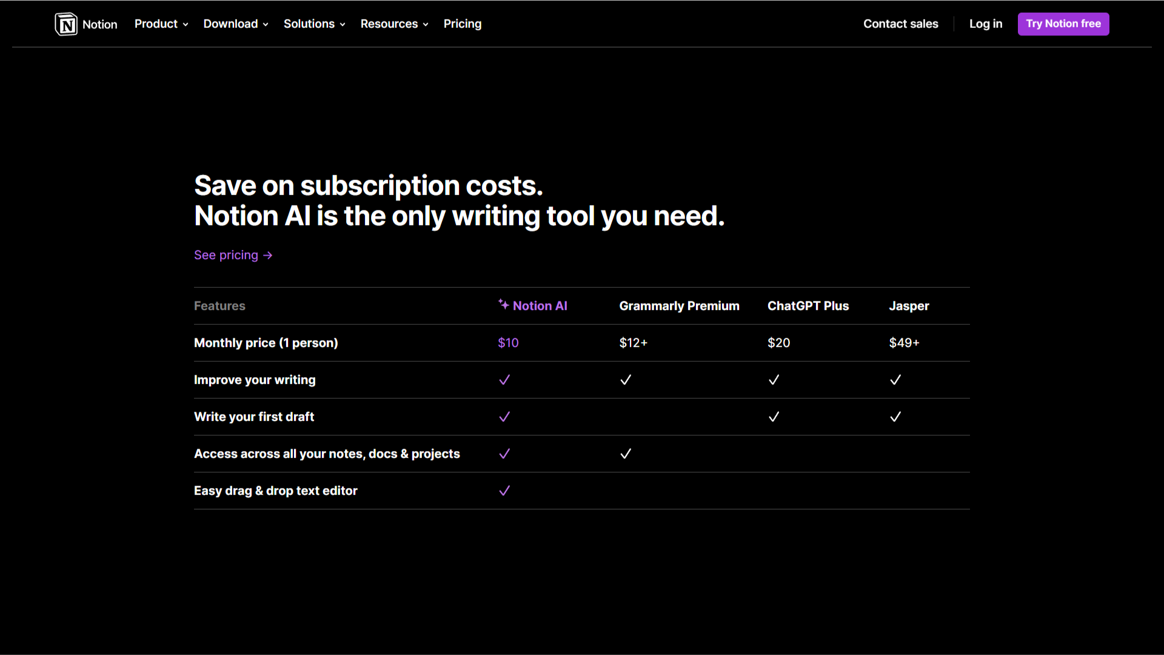Click the Access across all your notes label

[327, 454]
